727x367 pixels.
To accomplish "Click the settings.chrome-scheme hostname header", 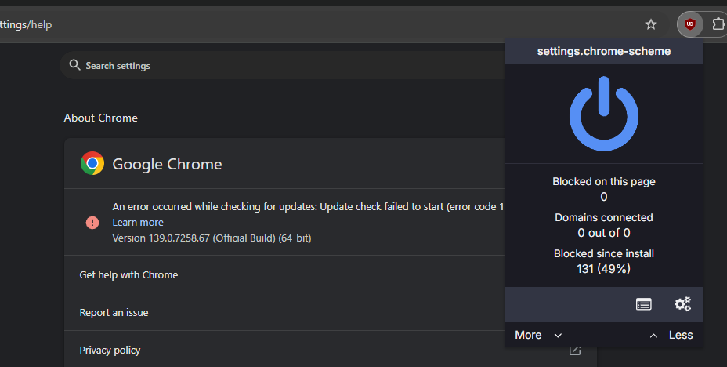I will coord(603,52).
